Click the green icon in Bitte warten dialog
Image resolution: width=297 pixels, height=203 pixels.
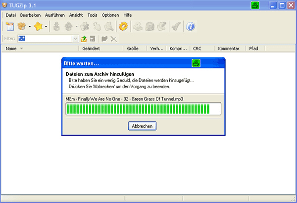196,63
